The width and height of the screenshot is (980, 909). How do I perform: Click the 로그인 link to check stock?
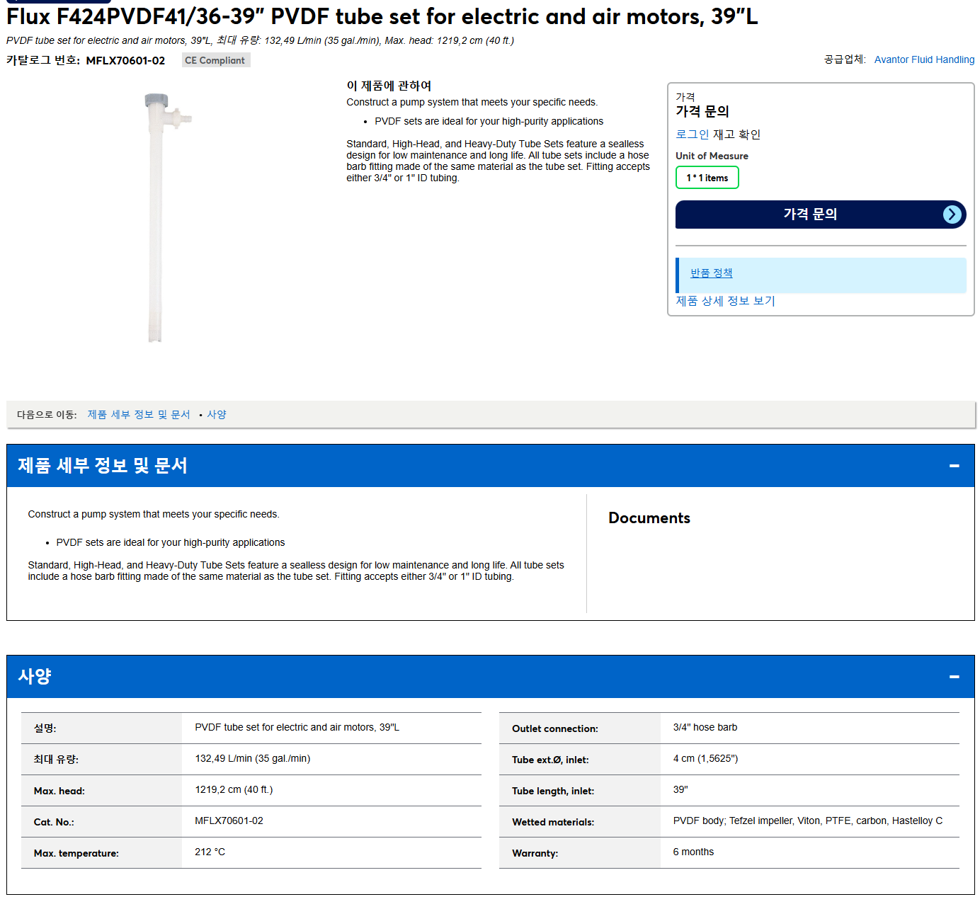click(x=692, y=135)
